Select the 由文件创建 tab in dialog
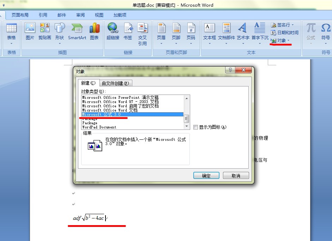Viewport: 332px width, 241px height. click(115, 83)
